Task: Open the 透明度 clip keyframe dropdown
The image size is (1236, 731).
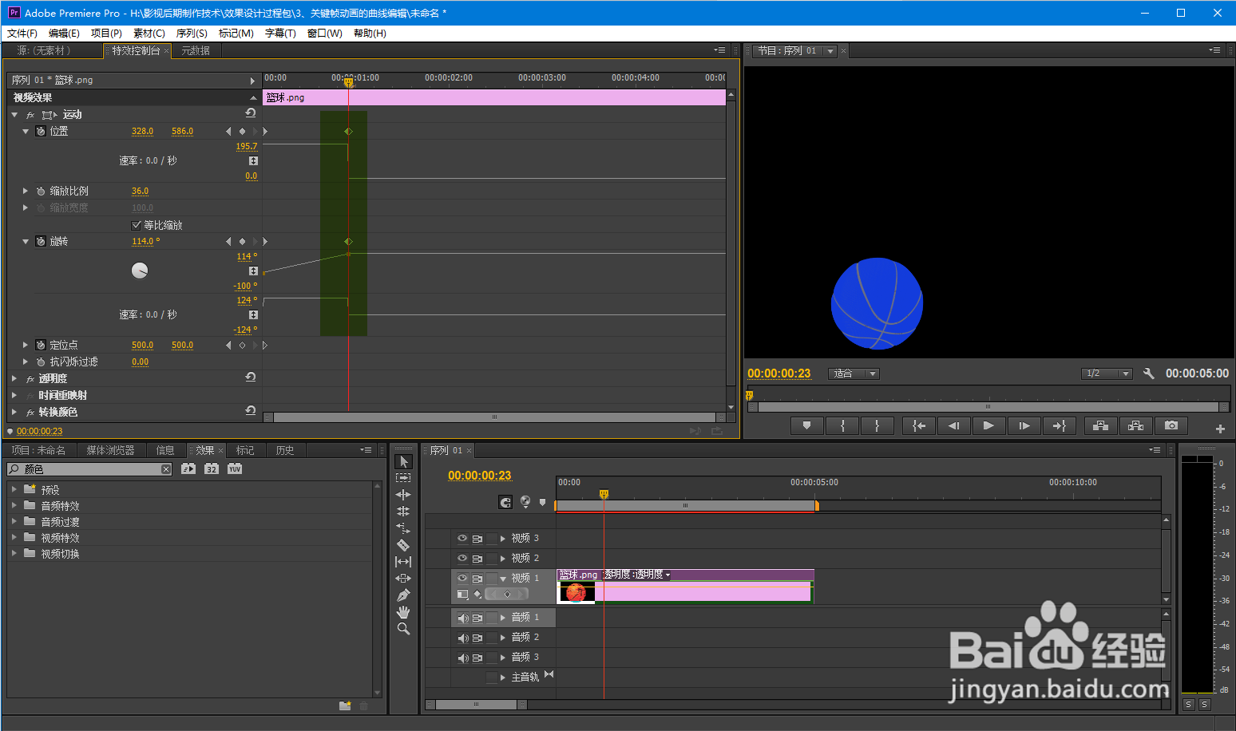Action: (668, 575)
